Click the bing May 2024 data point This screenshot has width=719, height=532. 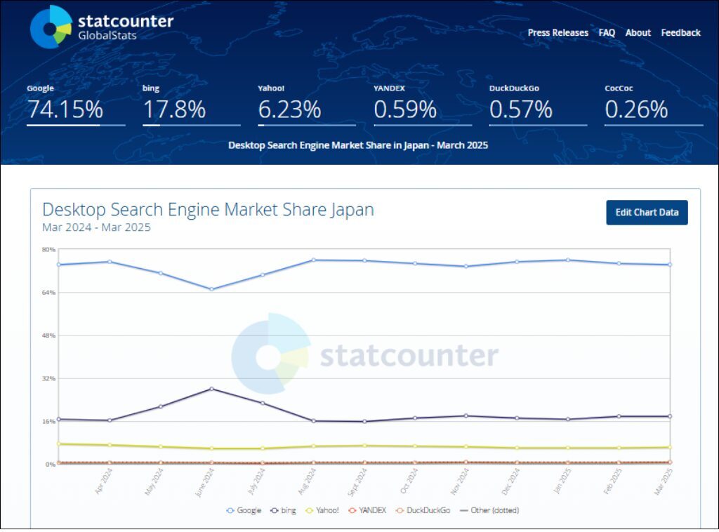161,406
